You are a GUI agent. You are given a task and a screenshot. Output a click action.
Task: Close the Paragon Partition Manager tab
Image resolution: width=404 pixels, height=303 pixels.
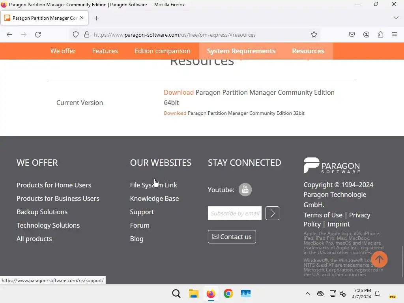coord(82,18)
